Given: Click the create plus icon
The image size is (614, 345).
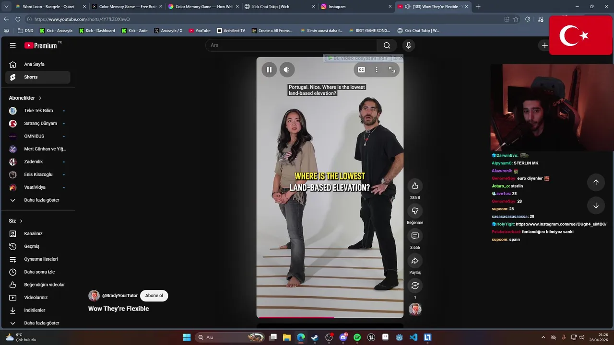Looking at the screenshot, I should (x=544, y=45).
